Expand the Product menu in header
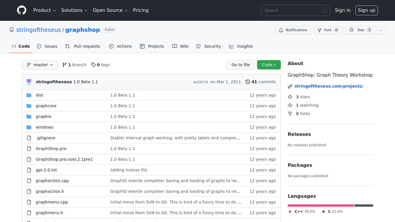Viewport: 395px width, 222px height. tap(44, 10)
